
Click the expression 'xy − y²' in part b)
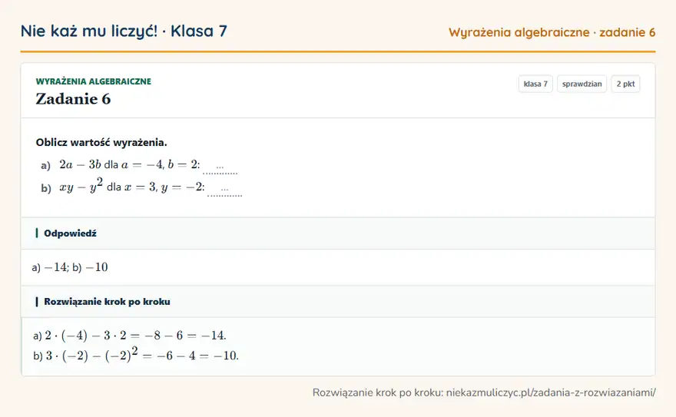click(x=81, y=186)
